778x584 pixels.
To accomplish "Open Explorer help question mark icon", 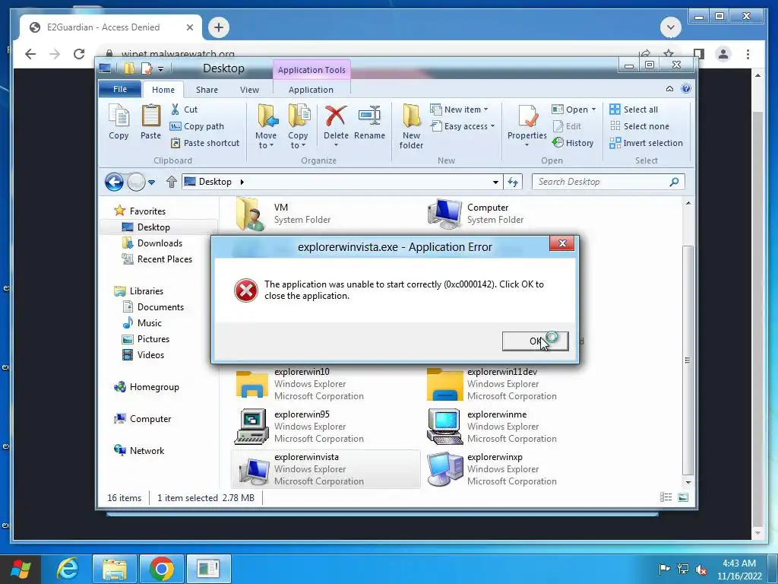I will 686,89.
